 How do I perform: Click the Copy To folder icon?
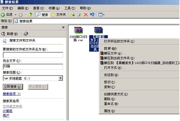click(79, 15)
